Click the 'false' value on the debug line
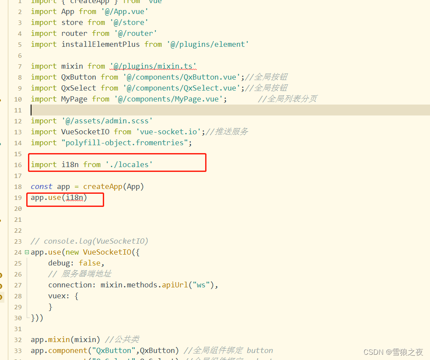This screenshot has height=360, width=430. click(90, 263)
